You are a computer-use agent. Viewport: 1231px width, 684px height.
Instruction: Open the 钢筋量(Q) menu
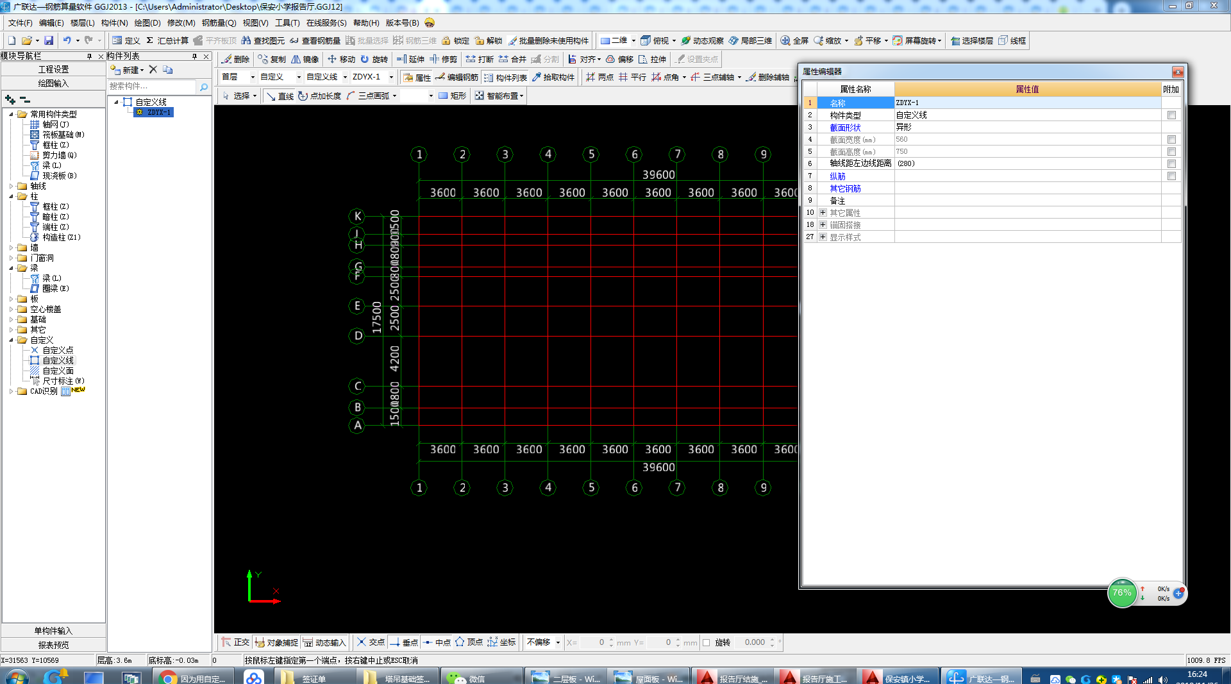219,23
